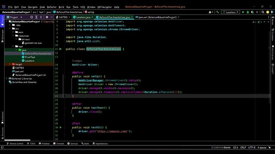Click the Build Project hammer icon
This screenshot has height=154, width=275.
click(218, 12)
